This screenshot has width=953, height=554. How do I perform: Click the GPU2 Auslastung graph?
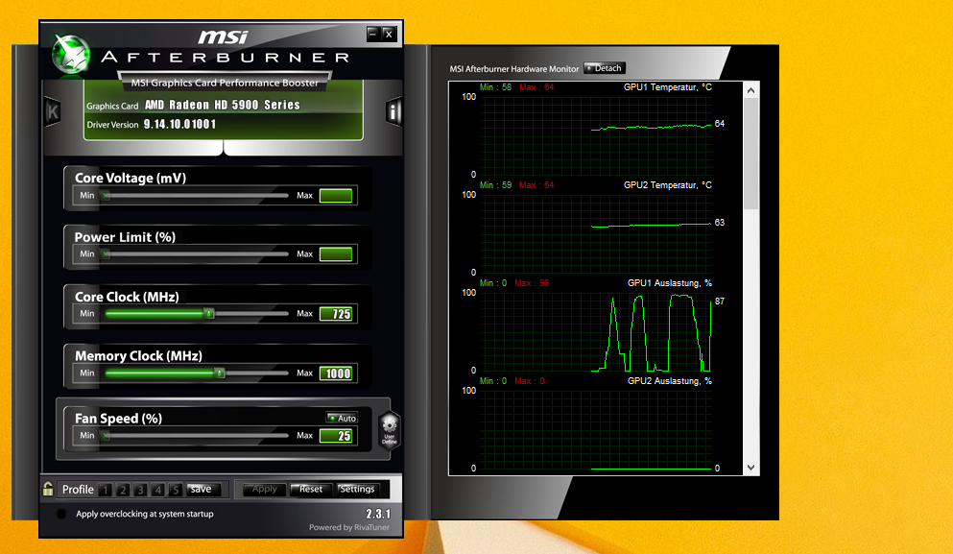click(596, 430)
